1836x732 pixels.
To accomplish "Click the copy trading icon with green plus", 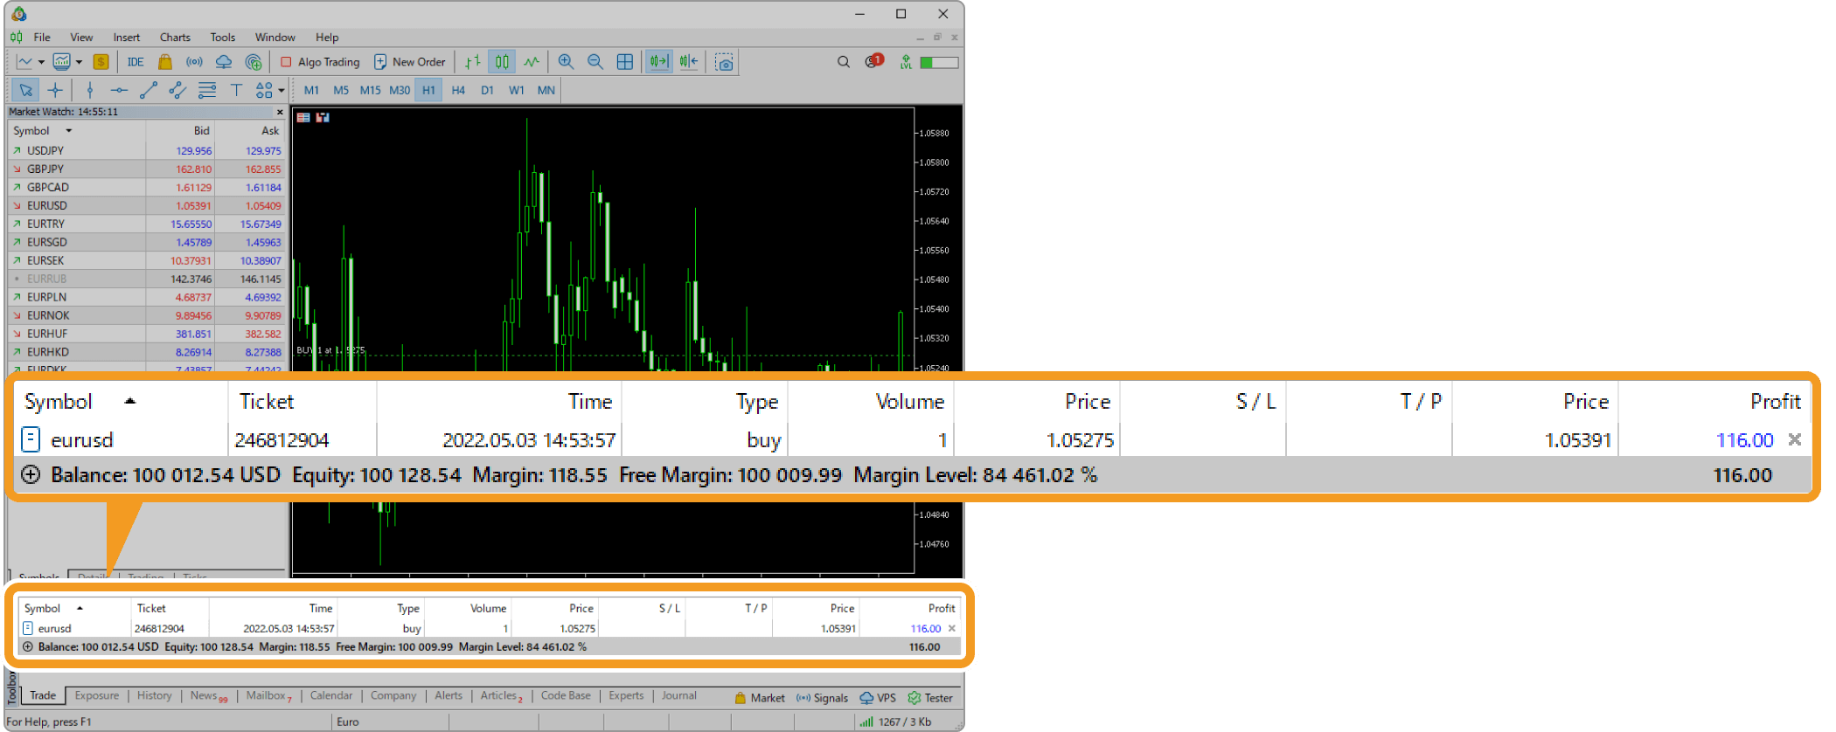I will click(254, 62).
